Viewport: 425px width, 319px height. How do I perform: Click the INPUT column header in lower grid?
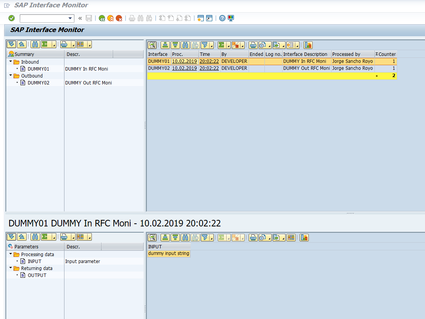[169, 247]
